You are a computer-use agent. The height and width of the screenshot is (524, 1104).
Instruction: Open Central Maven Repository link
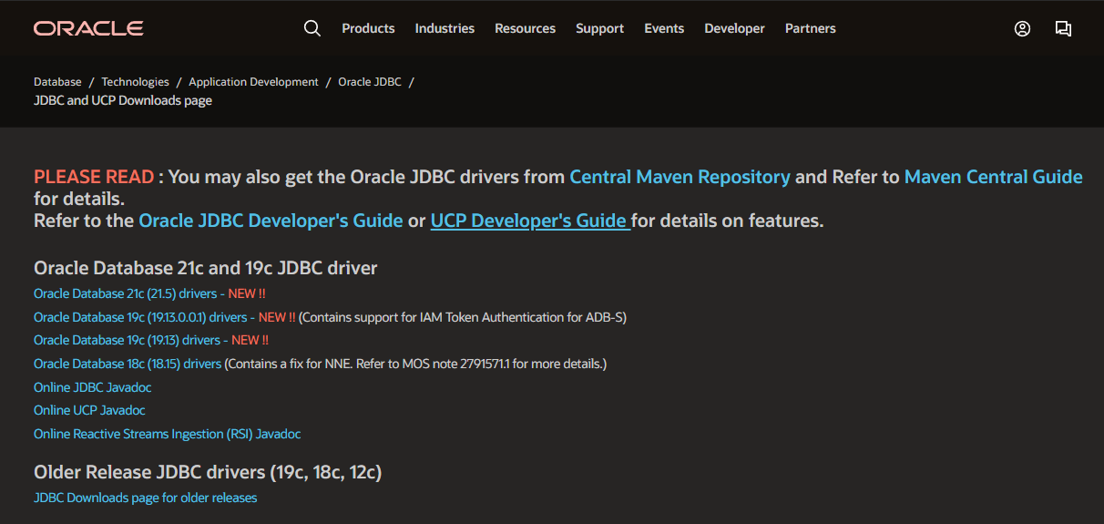680,177
